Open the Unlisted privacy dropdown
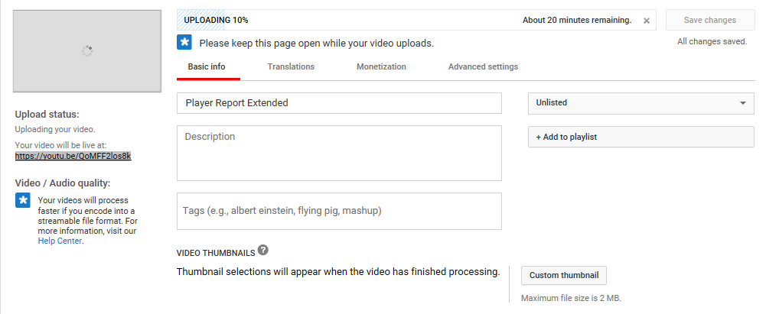The image size is (766, 314). point(641,103)
